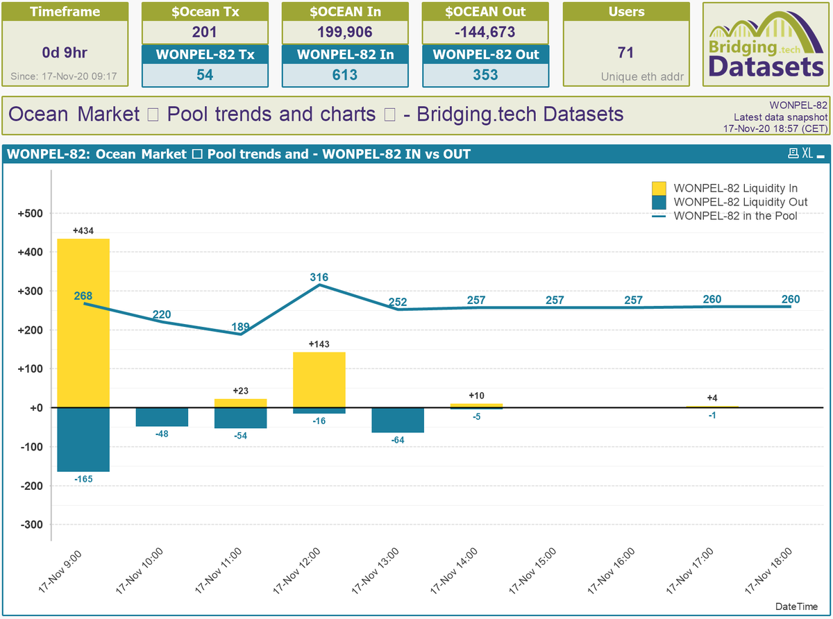Click pool line data point 268
The width and height of the screenshot is (833, 619).
83,303
